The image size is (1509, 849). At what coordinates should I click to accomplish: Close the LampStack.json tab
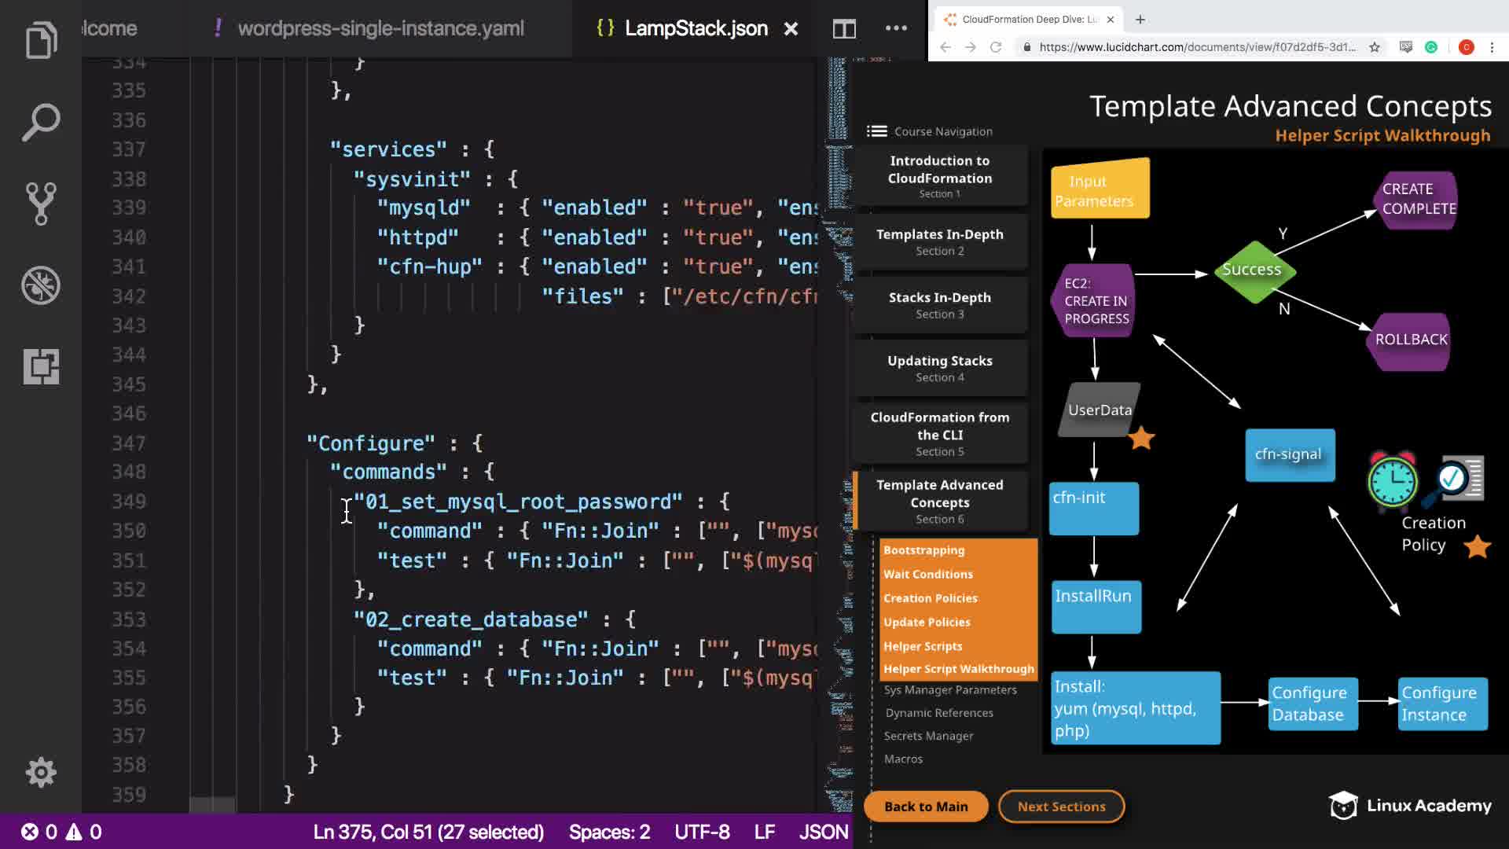tap(791, 29)
